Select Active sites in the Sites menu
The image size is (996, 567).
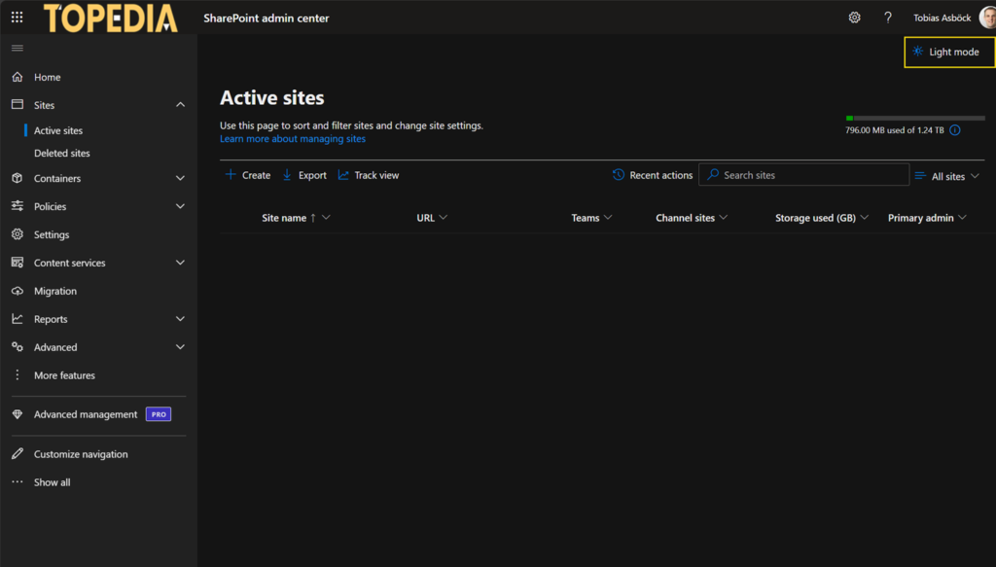(x=56, y=129)
